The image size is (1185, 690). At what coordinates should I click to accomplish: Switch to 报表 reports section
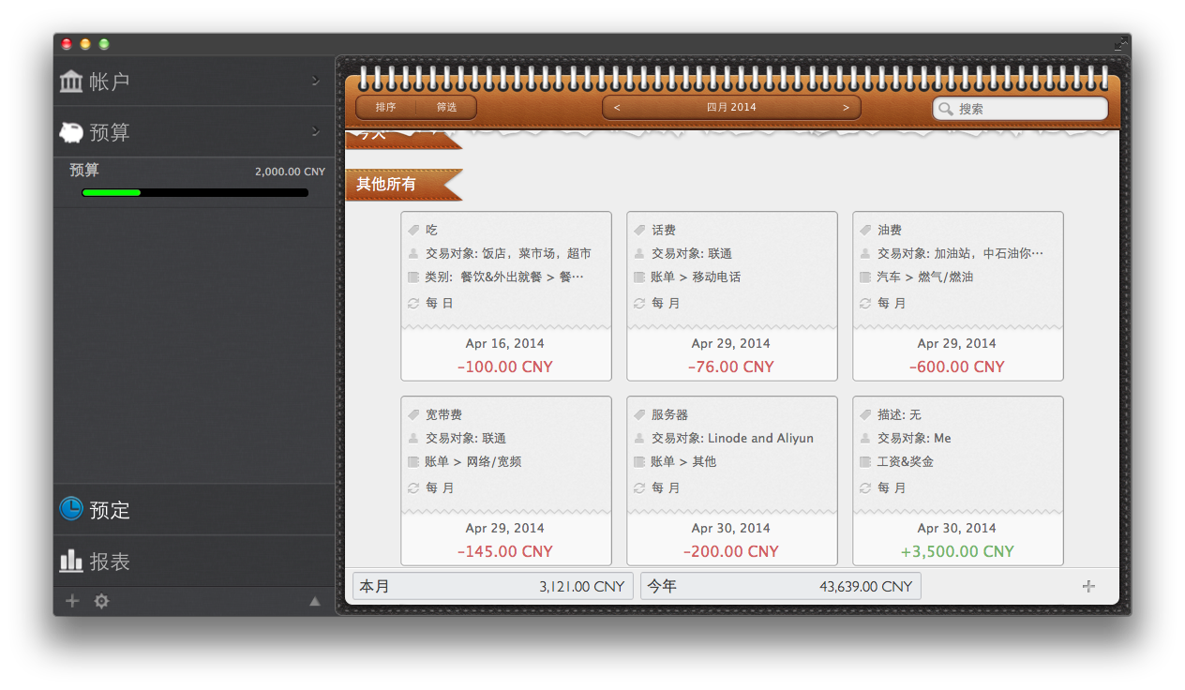[194, 561]
